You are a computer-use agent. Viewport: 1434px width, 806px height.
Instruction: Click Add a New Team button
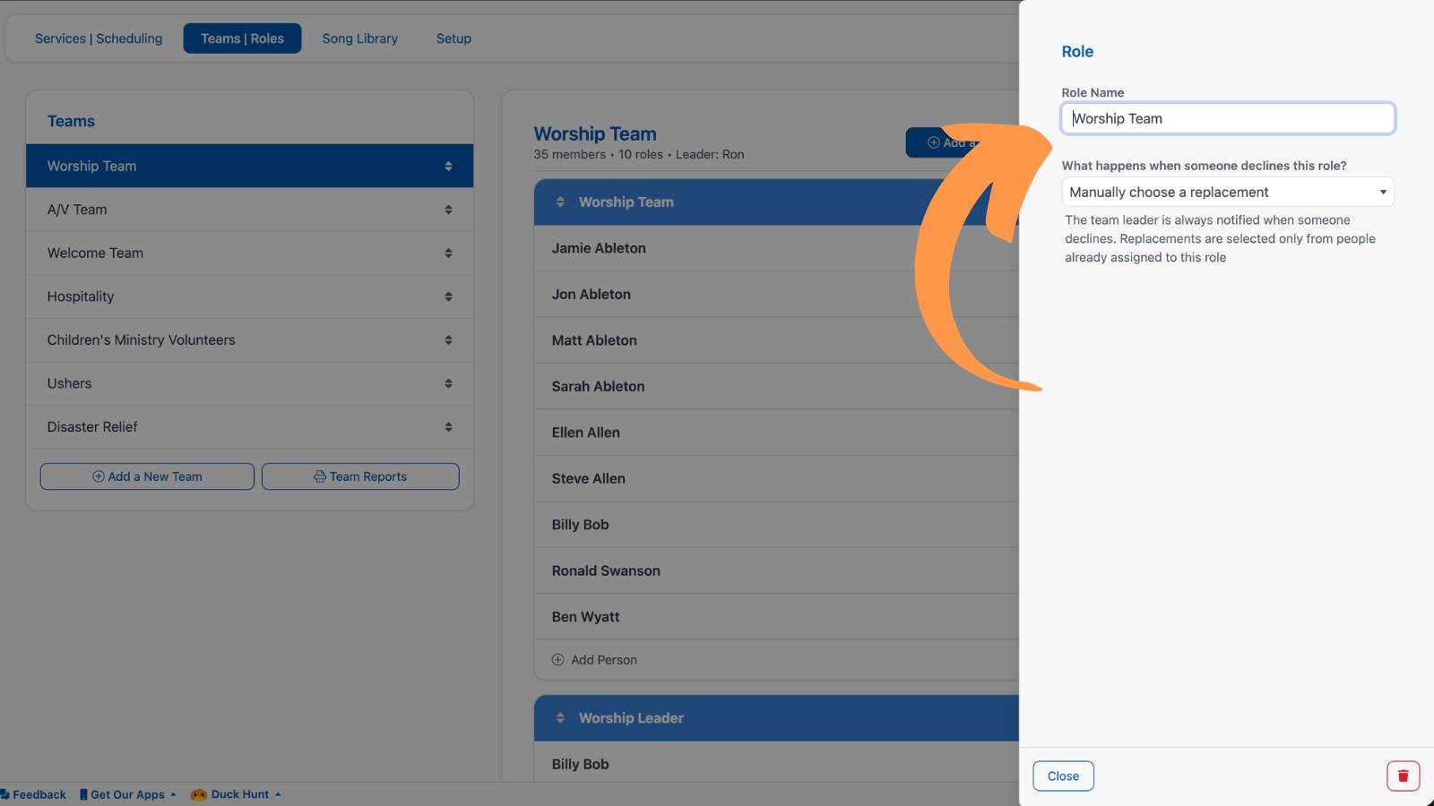[x=147, y=476]
